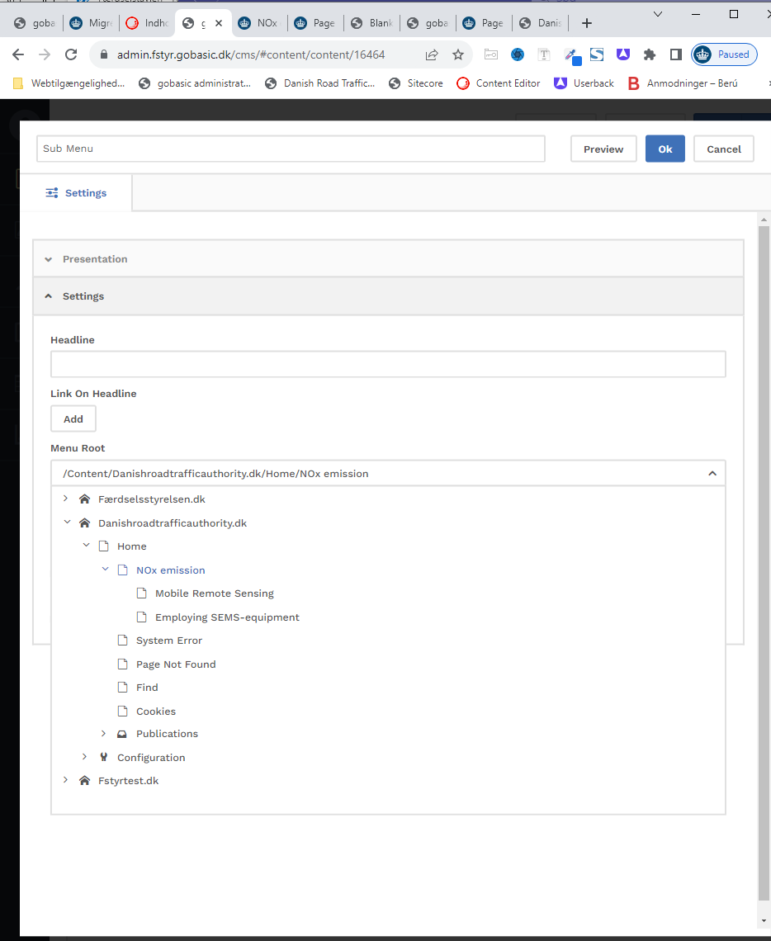Click the wrench icon beside Configuration
The image size is (771, 941).
(103, 757)
